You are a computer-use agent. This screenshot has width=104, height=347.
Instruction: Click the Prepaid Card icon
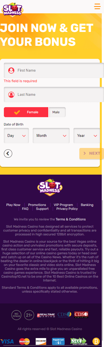(x=58, y=341)
